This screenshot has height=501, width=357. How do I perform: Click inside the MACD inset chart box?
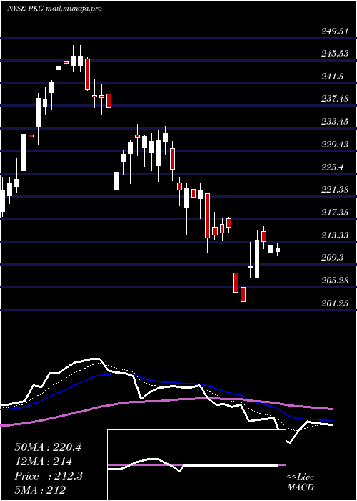196,465
